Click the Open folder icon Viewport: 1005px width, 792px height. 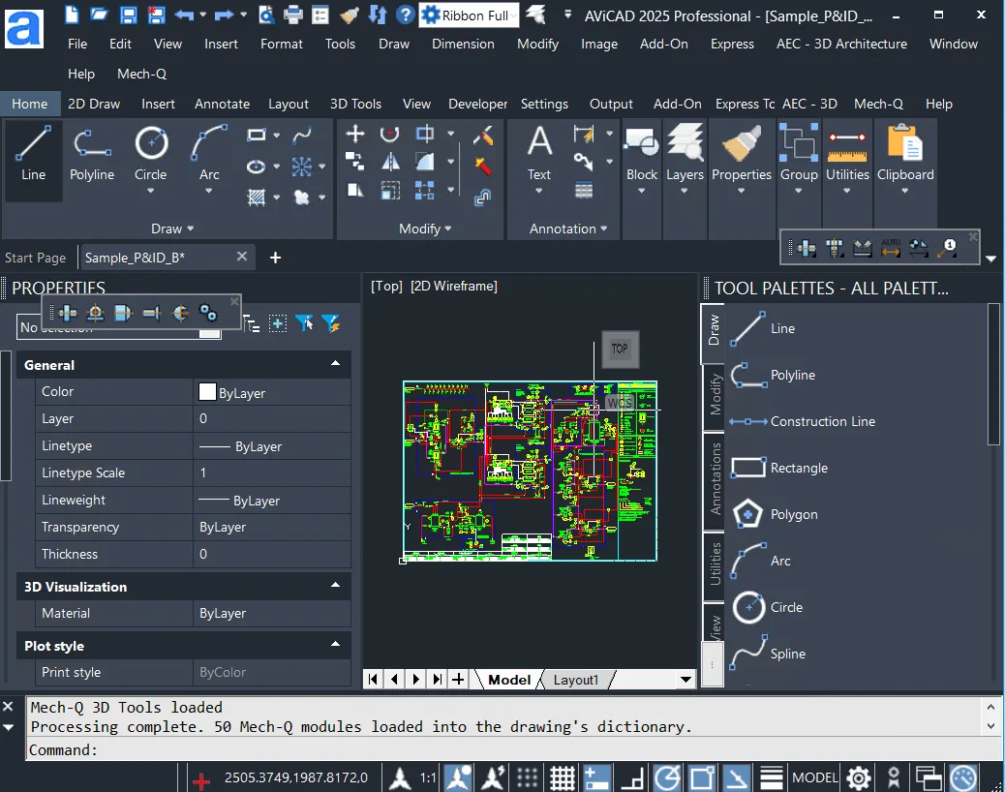[x=100, y=15]
